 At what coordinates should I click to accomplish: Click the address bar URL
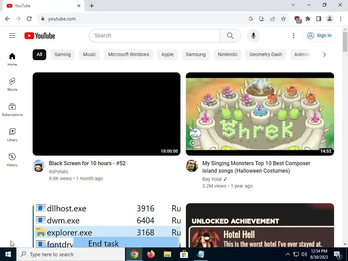(62, 19)
